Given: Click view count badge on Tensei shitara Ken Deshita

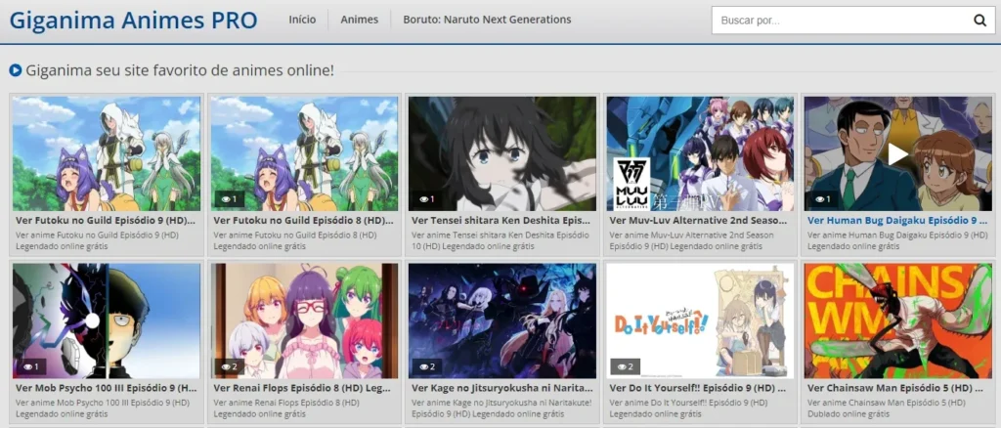Looking at the screenshot, I should click(x=427, y=199).
